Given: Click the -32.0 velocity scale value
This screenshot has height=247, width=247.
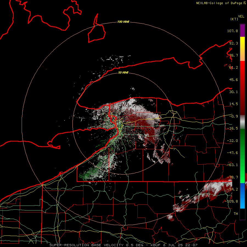Looking at the screenshot, I should click(x=232, y=141).
